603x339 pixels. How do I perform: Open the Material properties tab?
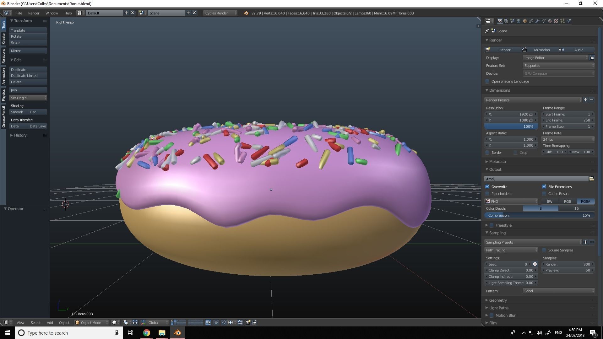550,21
